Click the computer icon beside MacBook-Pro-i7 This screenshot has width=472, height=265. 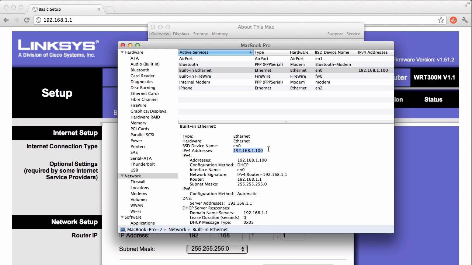click(123, 230)
